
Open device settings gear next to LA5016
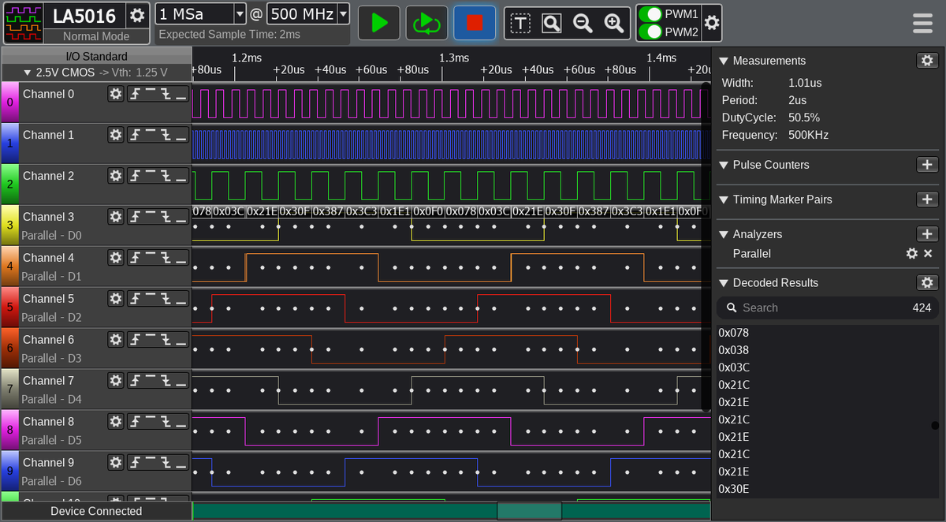pos(137,15)
